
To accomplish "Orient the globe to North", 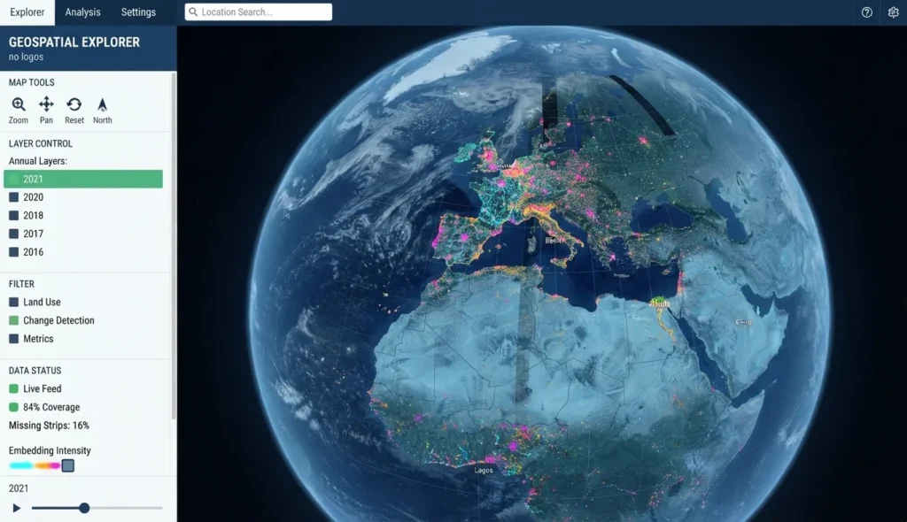I will pos(103,111).
